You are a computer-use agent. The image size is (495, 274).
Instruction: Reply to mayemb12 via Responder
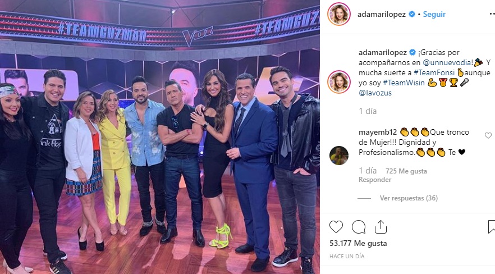375,180
